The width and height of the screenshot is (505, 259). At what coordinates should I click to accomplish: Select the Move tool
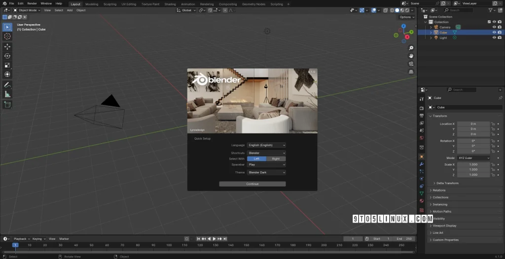(x=7, y=47)
